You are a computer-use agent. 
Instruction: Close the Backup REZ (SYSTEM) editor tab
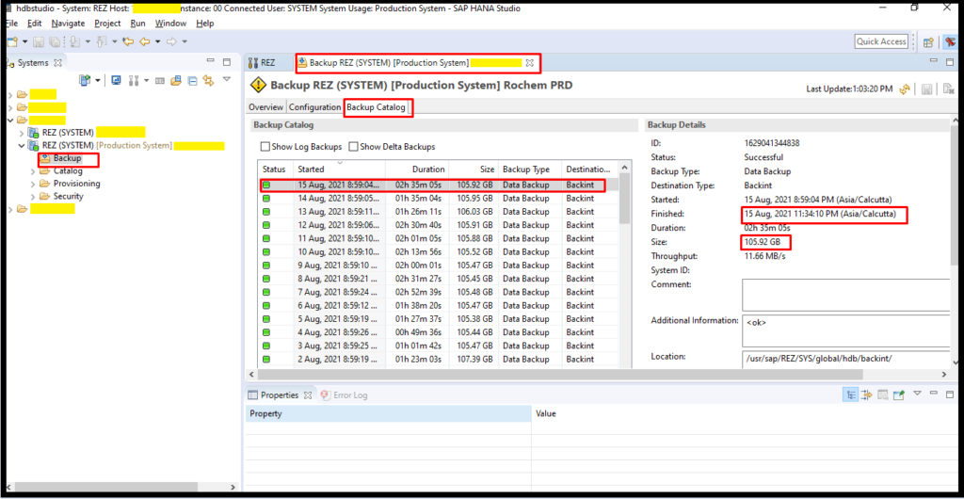click(x=529, y=63)
